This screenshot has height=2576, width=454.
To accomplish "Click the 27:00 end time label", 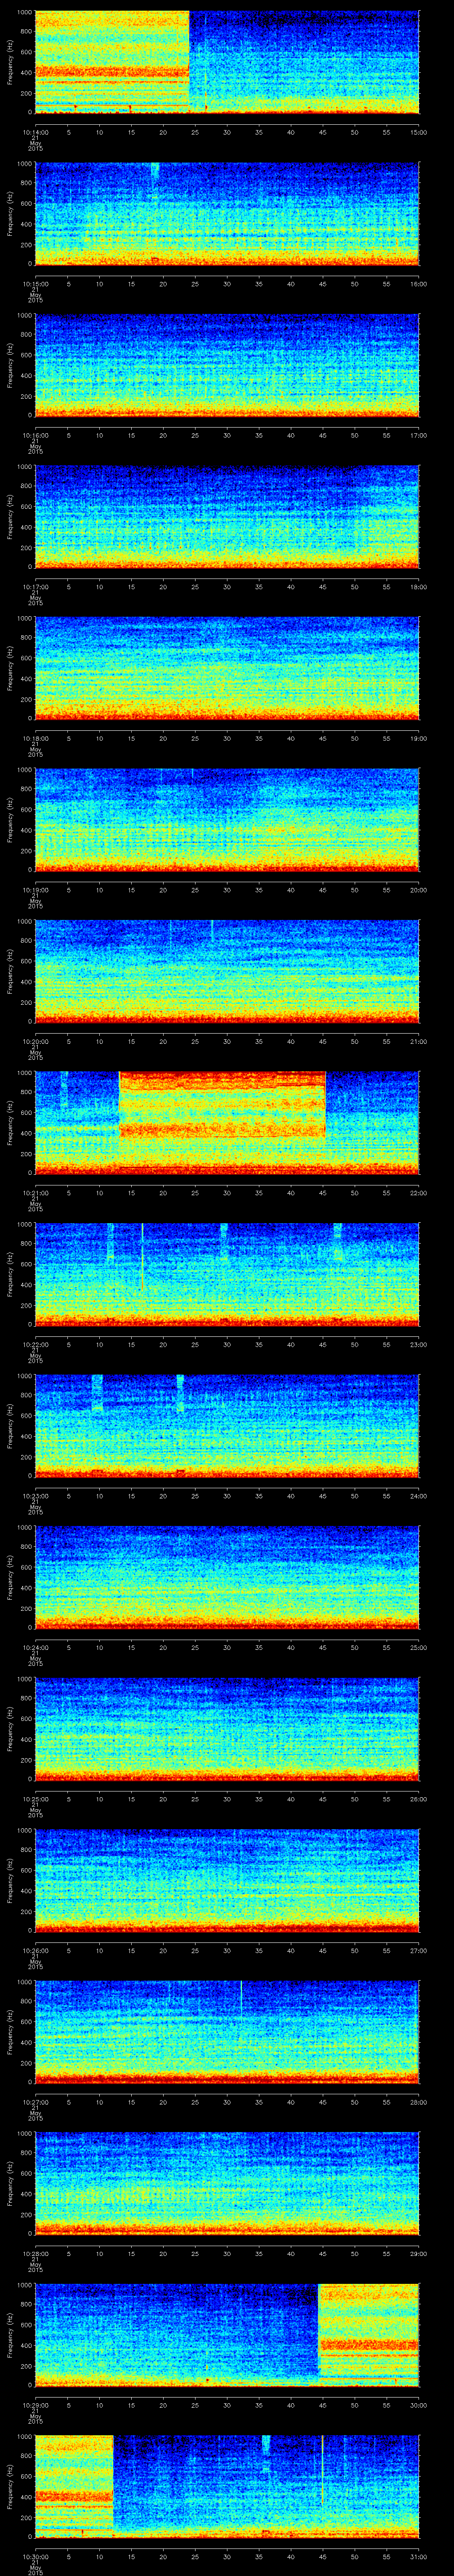I will pos(419,1950).
